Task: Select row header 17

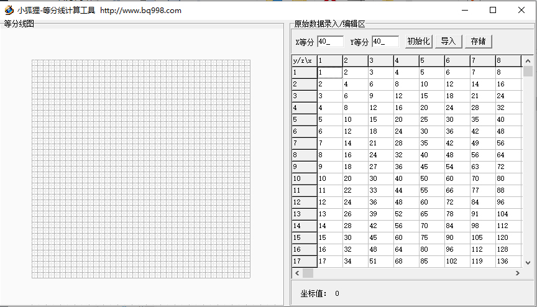Action: tap(305, 261)
